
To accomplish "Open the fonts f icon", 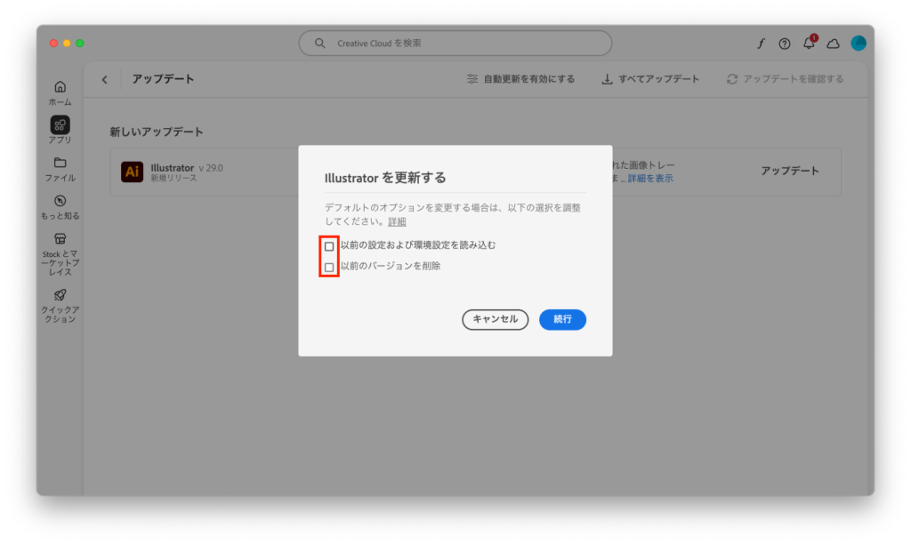I will 761,44.
